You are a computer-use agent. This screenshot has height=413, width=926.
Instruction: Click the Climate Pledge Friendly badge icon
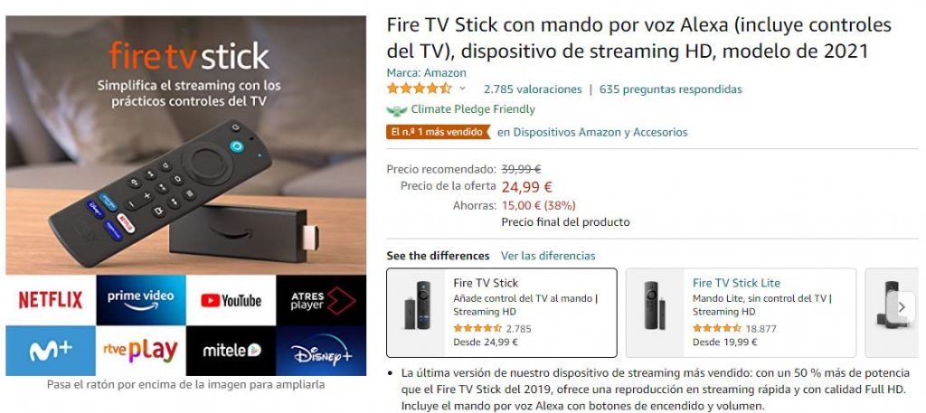tap(397, 109)
